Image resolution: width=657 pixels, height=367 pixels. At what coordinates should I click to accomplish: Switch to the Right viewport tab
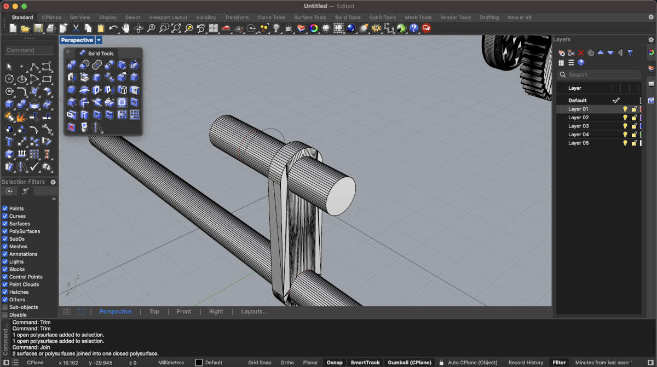coord(216,312)
